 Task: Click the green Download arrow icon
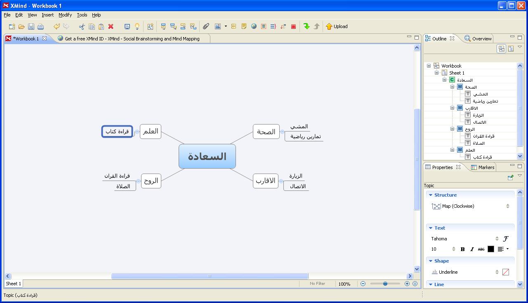307,26
